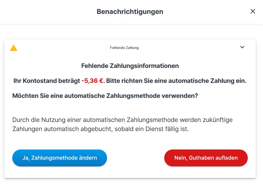Click the yellow warning triangle icon

click(x=14, y=48)
